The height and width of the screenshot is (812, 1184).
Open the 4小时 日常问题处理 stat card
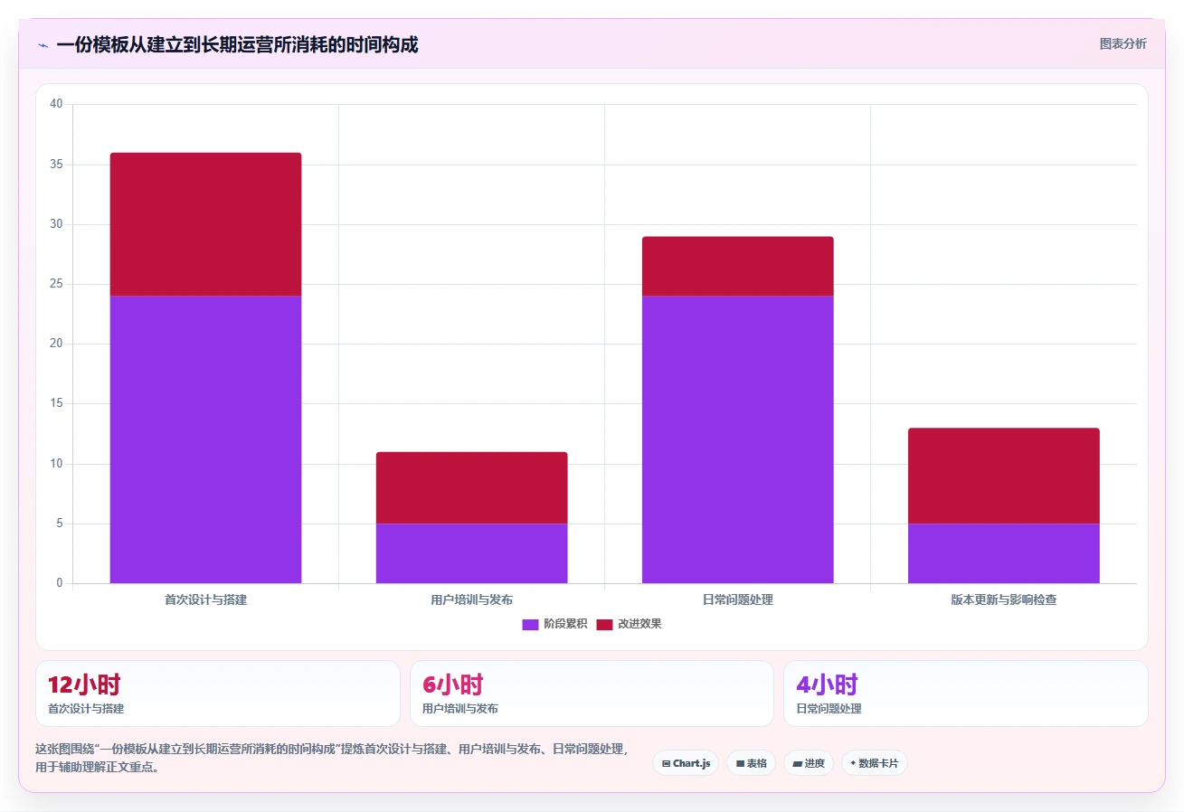tap(965, 694)
